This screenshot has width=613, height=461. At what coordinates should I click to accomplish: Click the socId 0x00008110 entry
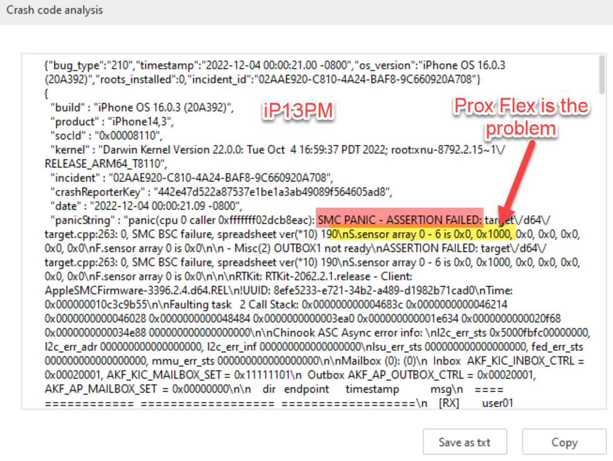[x=106, y=136]
